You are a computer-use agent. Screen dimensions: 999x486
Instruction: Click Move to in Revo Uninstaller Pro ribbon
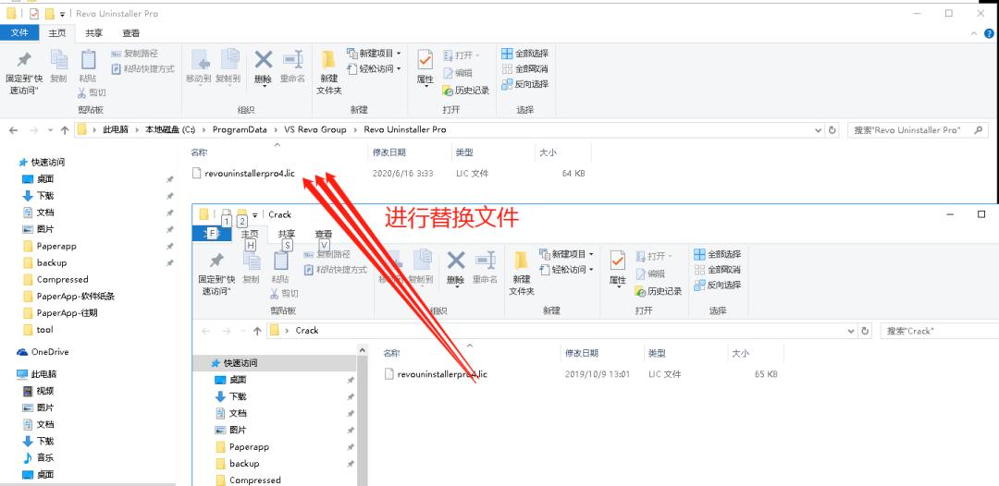(199, 67)
